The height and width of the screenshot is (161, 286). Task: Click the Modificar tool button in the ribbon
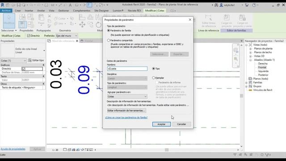tap(9, 21)
